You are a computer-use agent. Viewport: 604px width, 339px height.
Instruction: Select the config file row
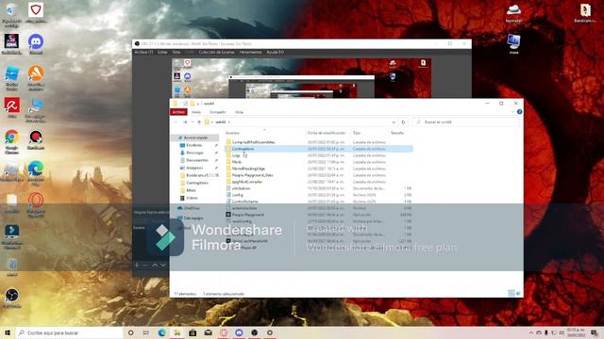click(x=319, y=195)
